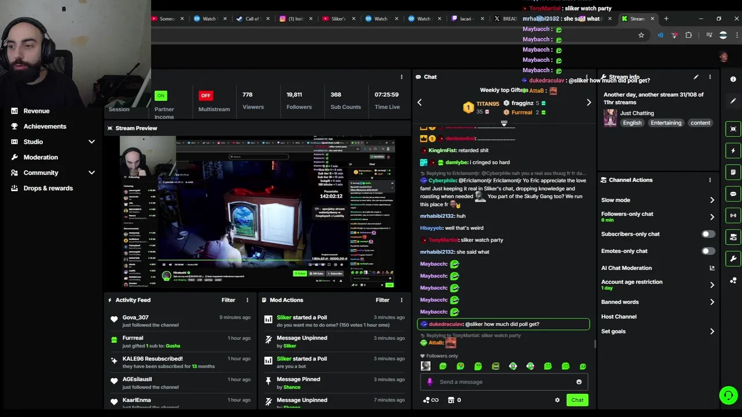The width and height of the screenshot is (742, 417).
Task: Open the emoji picker in chat input
Action: [x=579, y=382]
